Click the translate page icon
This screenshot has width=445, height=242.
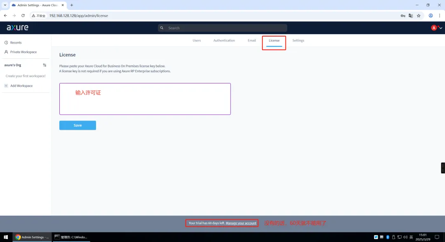(x=411, y=16)
